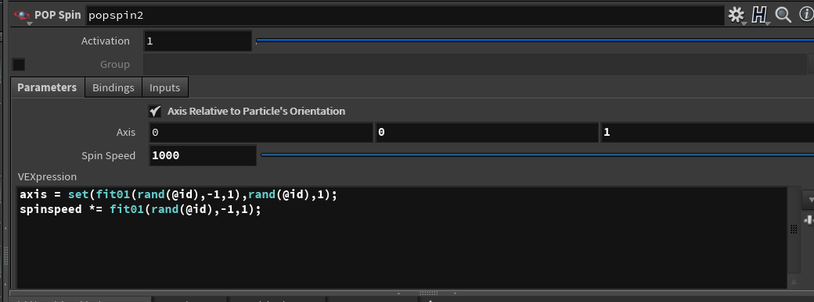This screenshot has height=302, width=814.
Task: Click the Spin Speed field showing 1000
Action: pyautogui.click(x=203, y=155)
